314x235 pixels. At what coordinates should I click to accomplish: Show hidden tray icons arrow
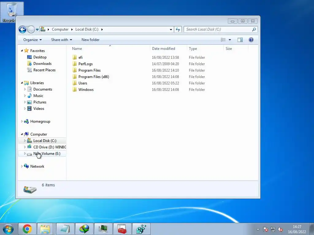coord(258,229)
